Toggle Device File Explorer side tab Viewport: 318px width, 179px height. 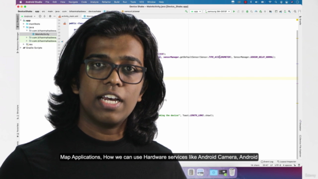tap(300, 146)
